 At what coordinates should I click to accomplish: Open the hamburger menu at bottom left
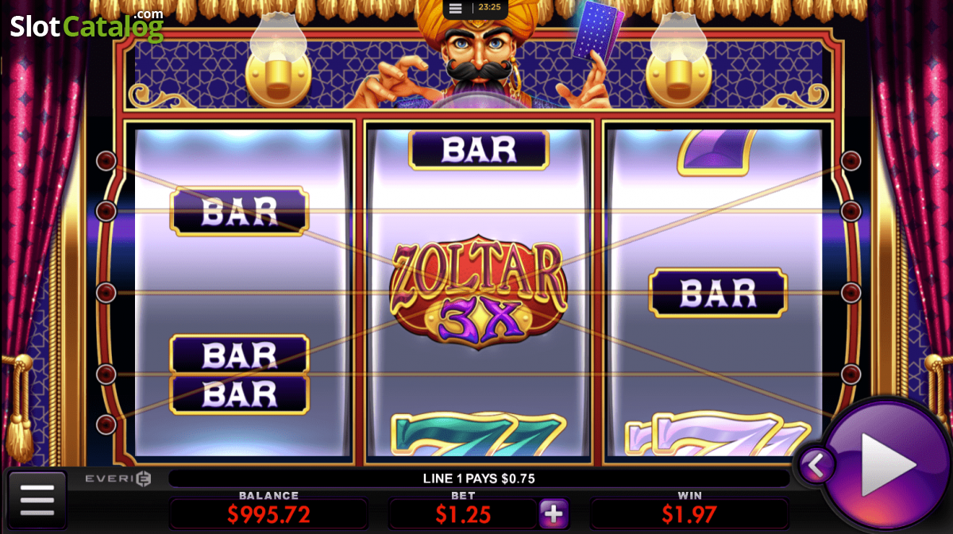[x=37, y=501]
